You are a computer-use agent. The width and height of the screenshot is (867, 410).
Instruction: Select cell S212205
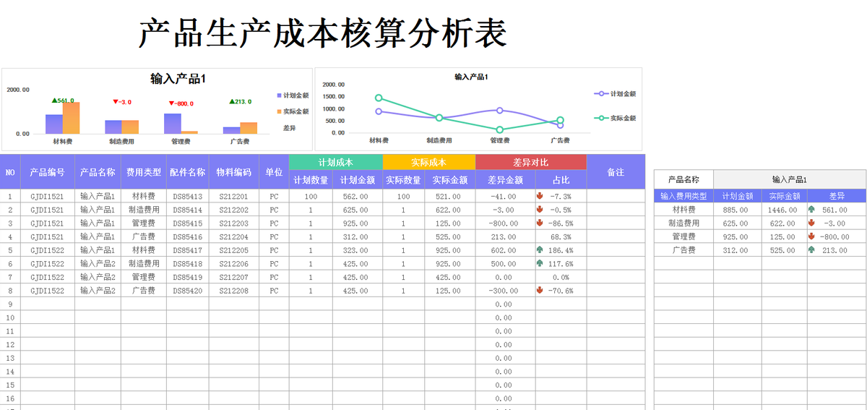click(234, 250)
